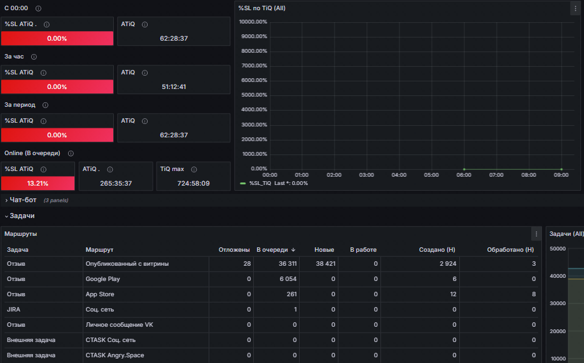The width and height of the screenshot is (584, 363).
Task: Click info icon next to 'Online (В очереди)'
Action: pos(71,153)
